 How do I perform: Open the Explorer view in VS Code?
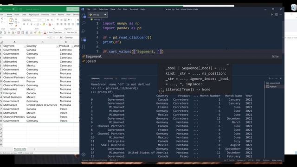pos(84,16)
